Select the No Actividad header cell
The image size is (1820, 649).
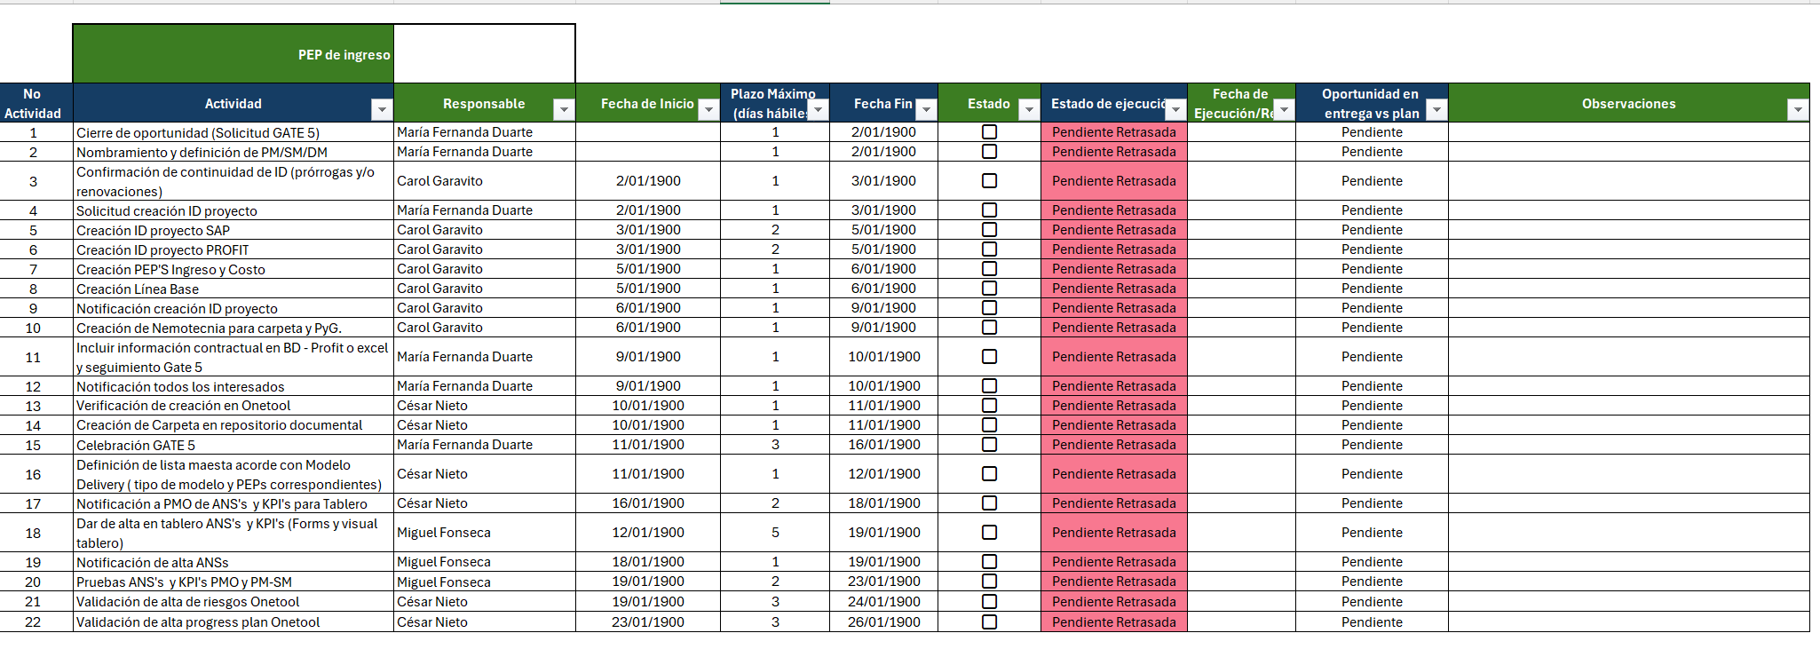tap(36, 103)
